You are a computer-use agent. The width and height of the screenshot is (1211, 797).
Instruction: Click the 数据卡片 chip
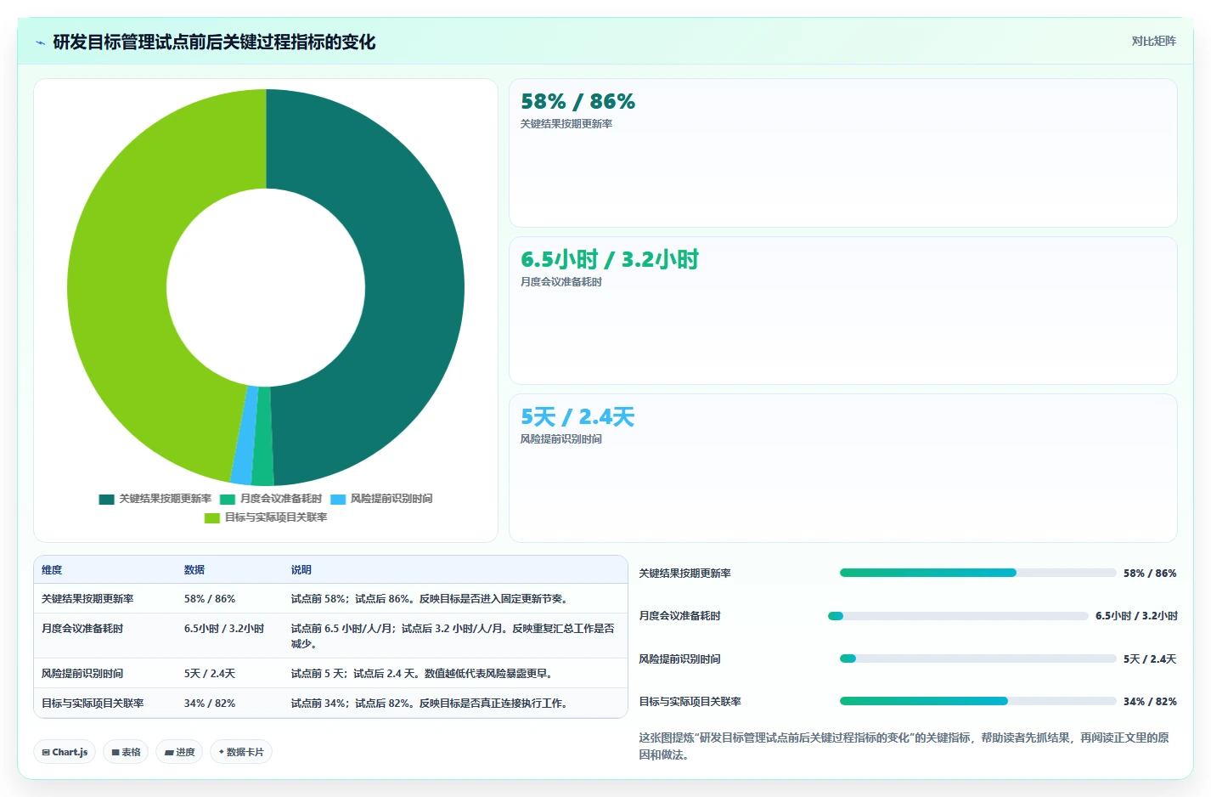(240, 752)
